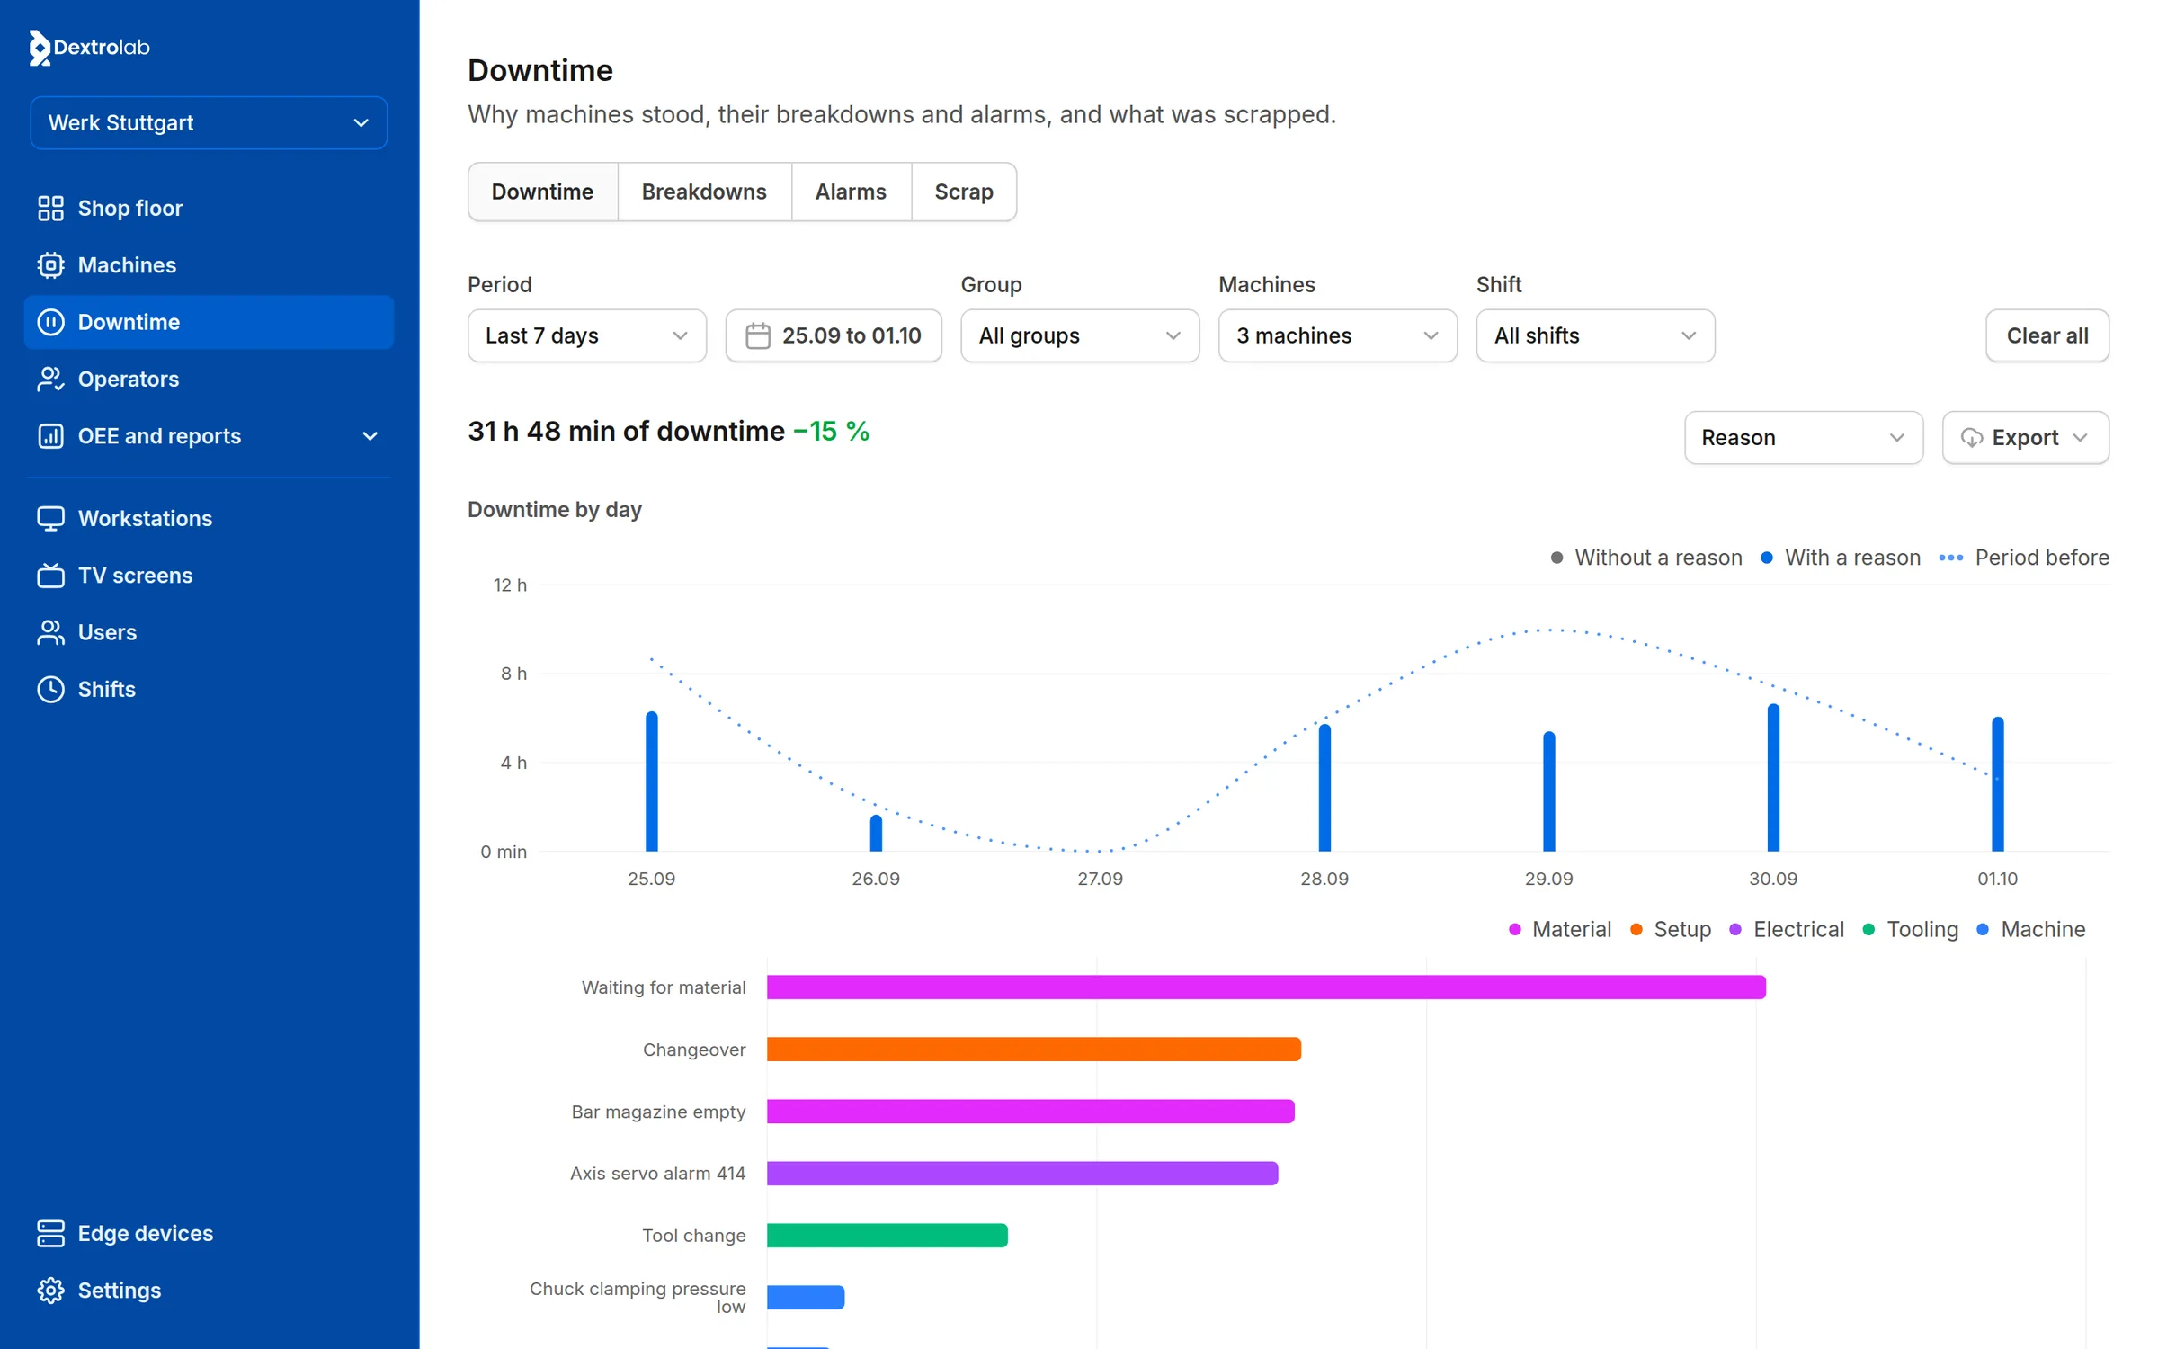Go to Shop floor page

209,208
